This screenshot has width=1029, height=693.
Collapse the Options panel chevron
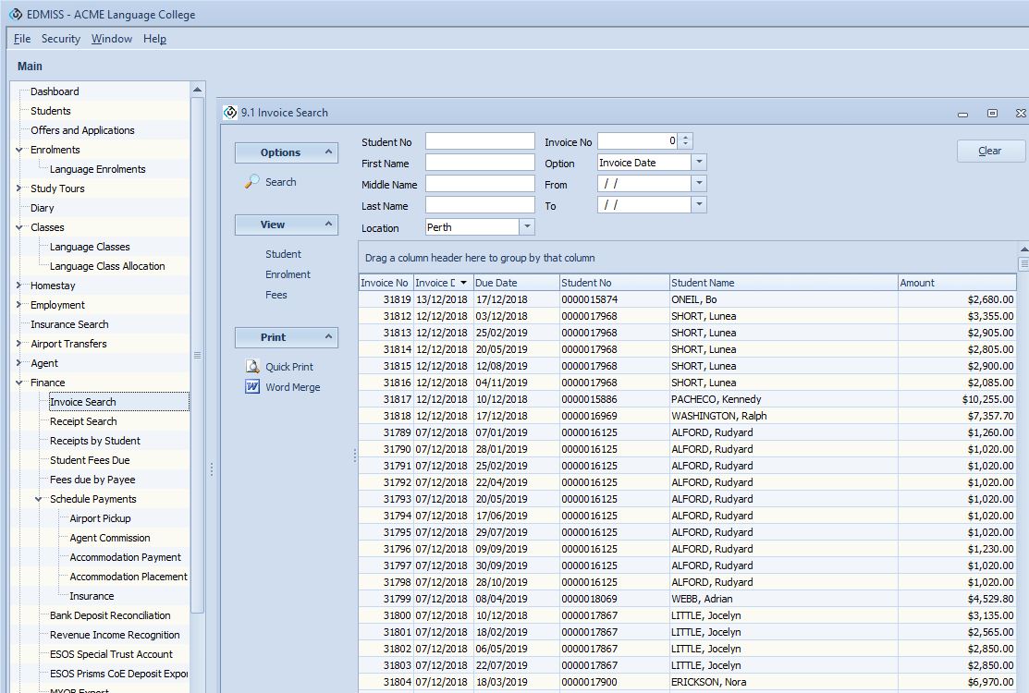[327, 152]
